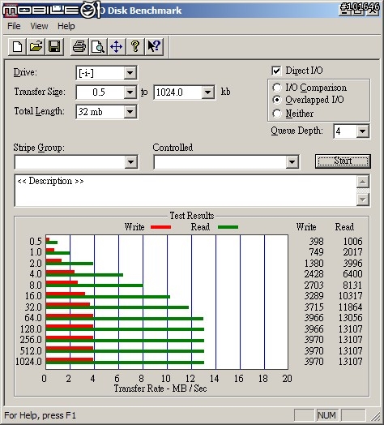Open Print Preview magnifier icon
Screen dimensions: 384x425
point(98,46)
